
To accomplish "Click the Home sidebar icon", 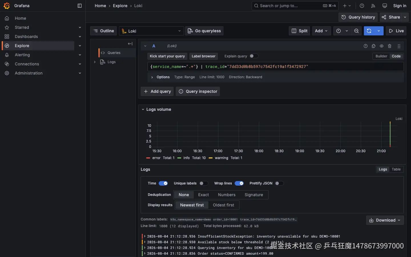I will [7, 18].
